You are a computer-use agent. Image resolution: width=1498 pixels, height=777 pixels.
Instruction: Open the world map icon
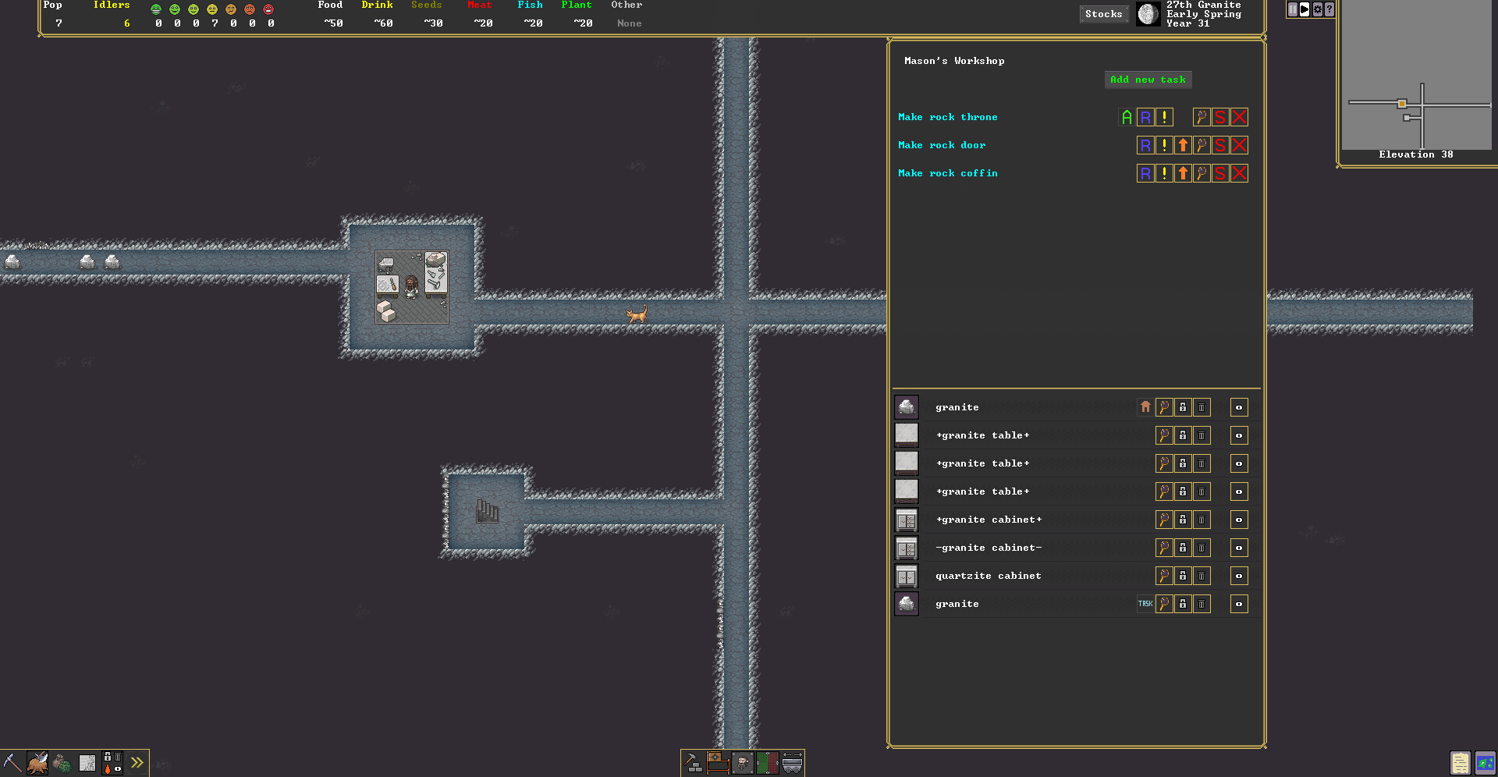[1486, 762]
